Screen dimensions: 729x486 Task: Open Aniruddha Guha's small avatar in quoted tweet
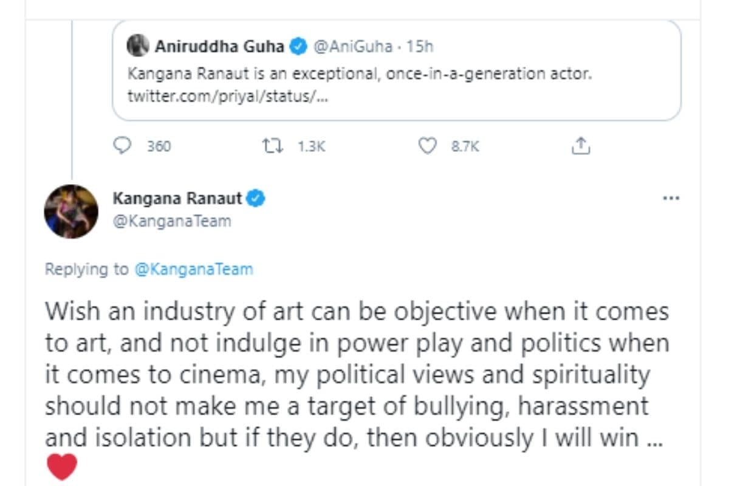[138, 46]
